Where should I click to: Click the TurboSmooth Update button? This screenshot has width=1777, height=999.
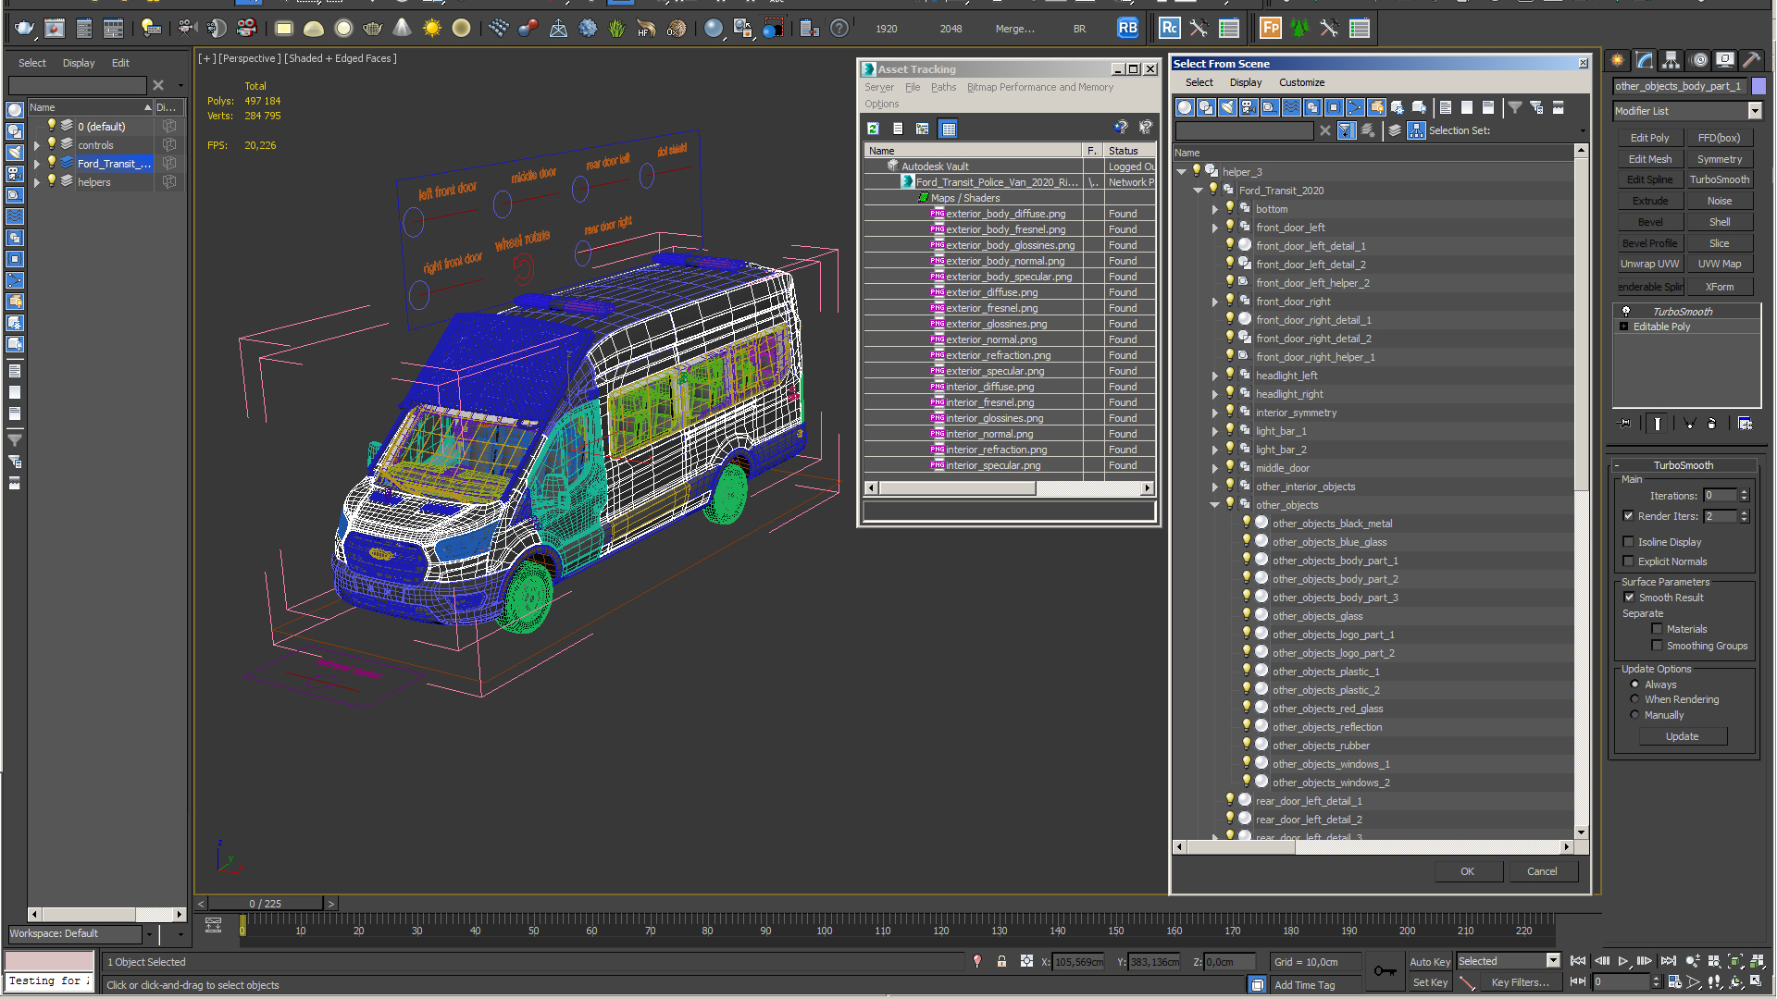click(x=1682, y=736)
